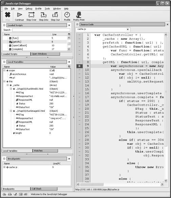The width and height of the screenshot is (171, 198).
Task: Close the cache.js source tab
Action: coord(128,29)
